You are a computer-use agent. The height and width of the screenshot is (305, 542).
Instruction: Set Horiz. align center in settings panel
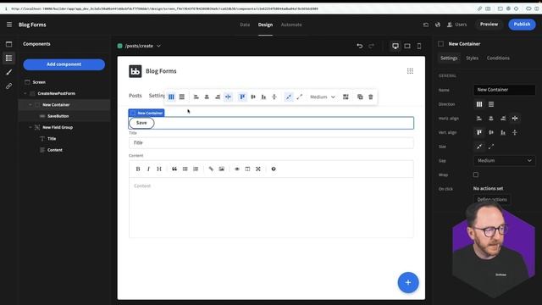point(491,119)
